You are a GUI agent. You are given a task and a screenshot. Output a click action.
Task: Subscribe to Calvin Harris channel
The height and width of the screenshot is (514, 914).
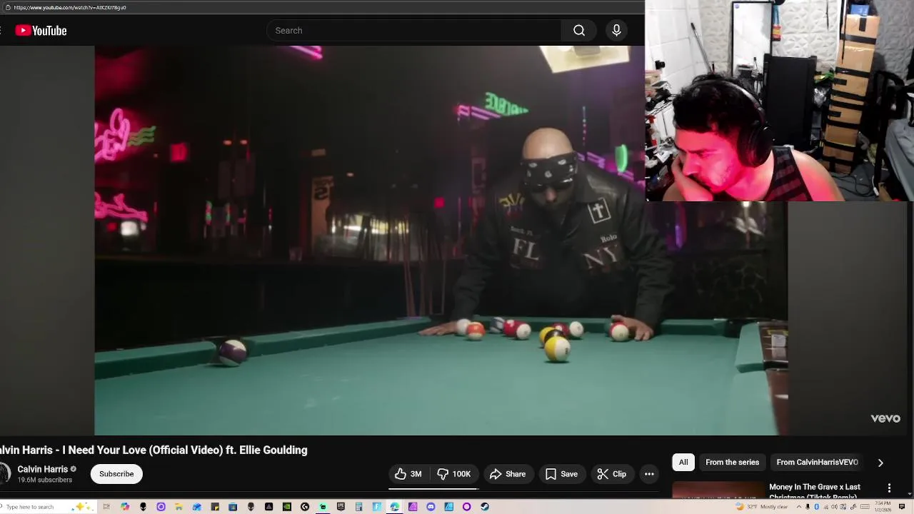[116, 474]
